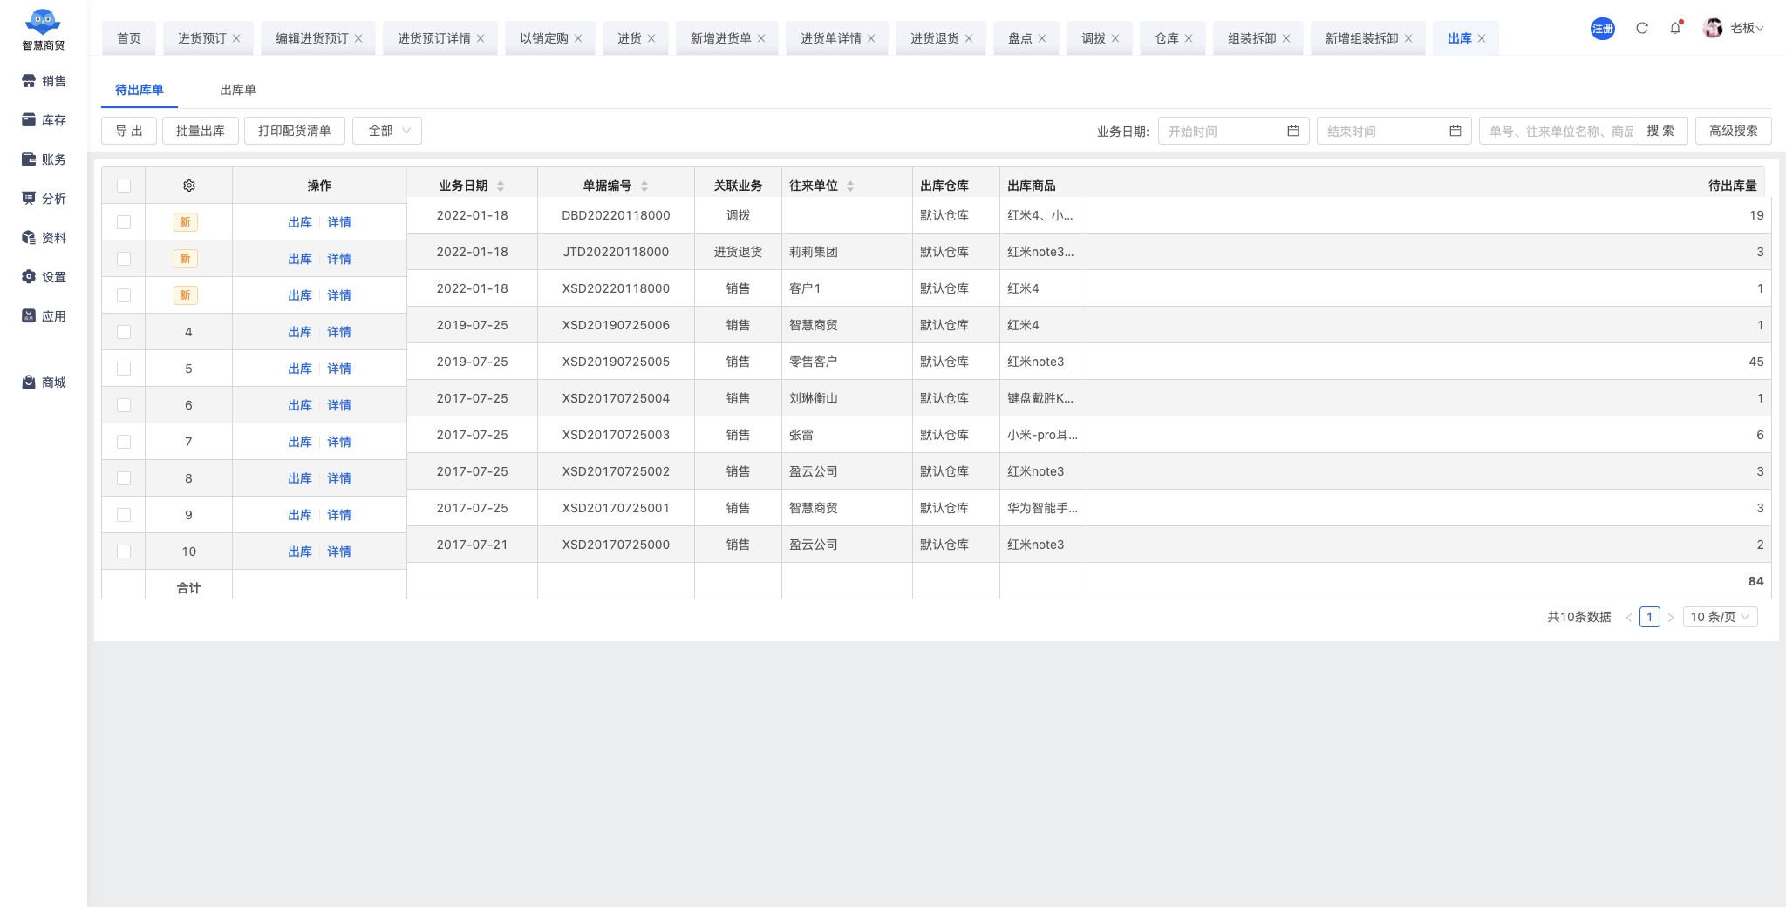
Task: Go to next page arrow
Action: click(x=1671, y=618)
